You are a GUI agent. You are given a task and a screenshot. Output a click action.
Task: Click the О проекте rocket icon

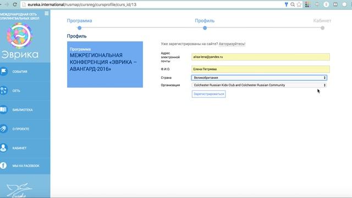tap(4, 129)
